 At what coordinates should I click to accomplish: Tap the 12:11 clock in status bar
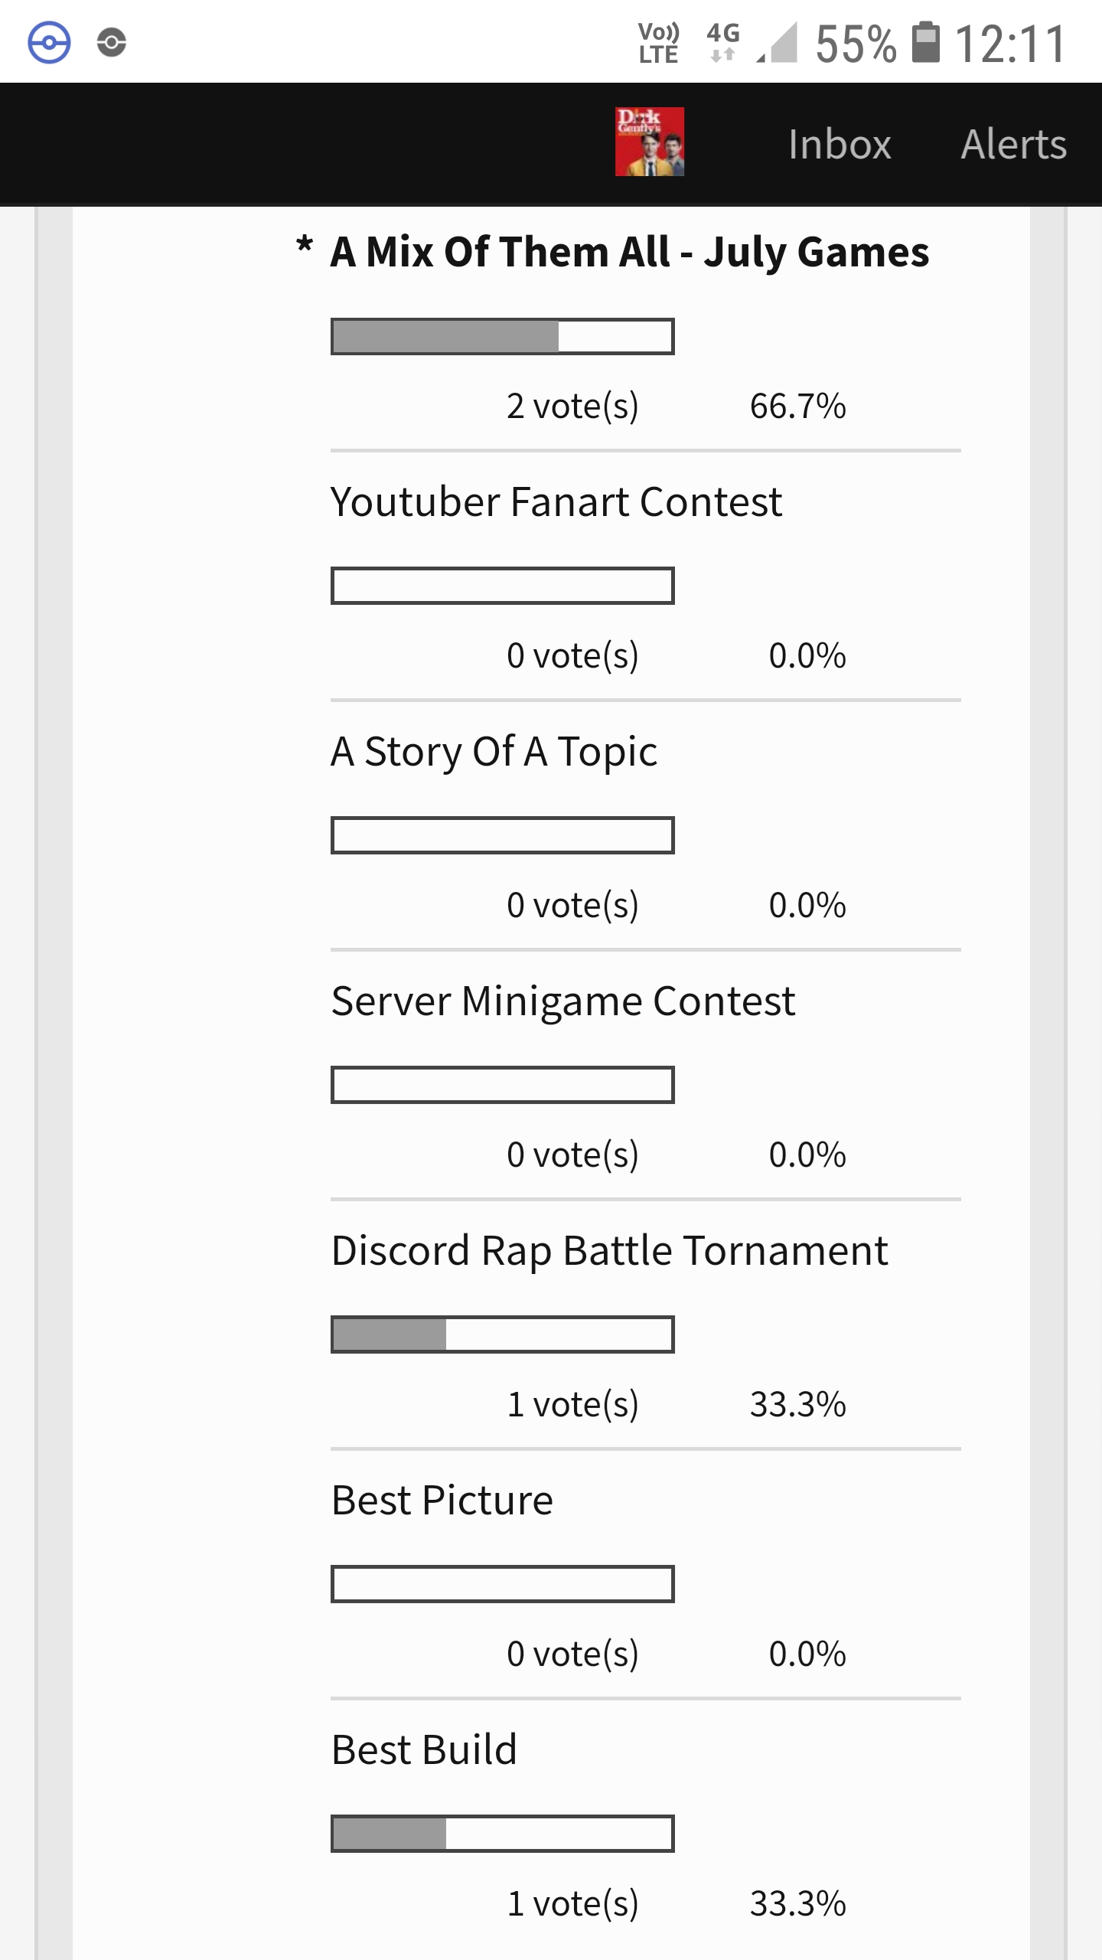(1010, 44)
